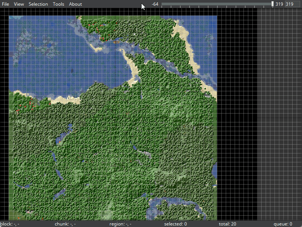
Task: Open the Selection menu
Action: (38, 4)
